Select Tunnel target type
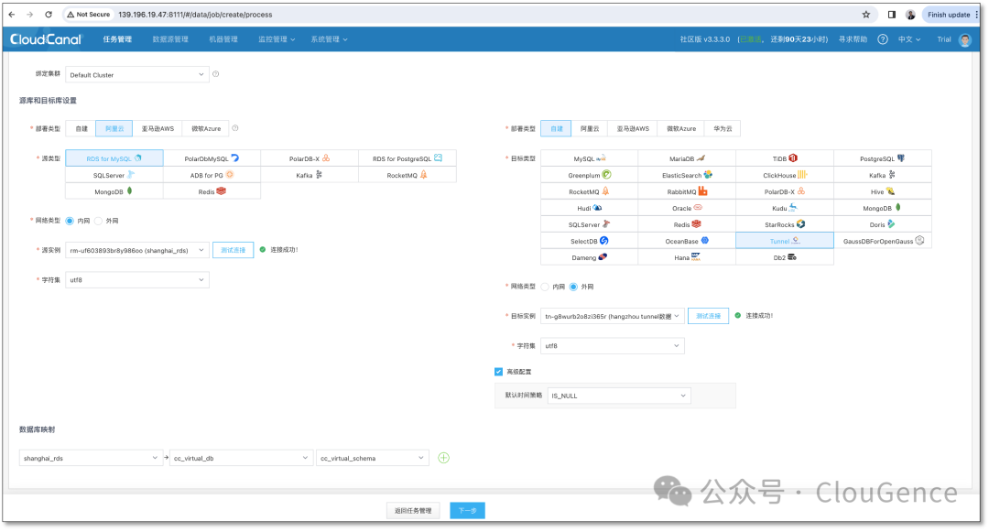 [x=785, y=240]
